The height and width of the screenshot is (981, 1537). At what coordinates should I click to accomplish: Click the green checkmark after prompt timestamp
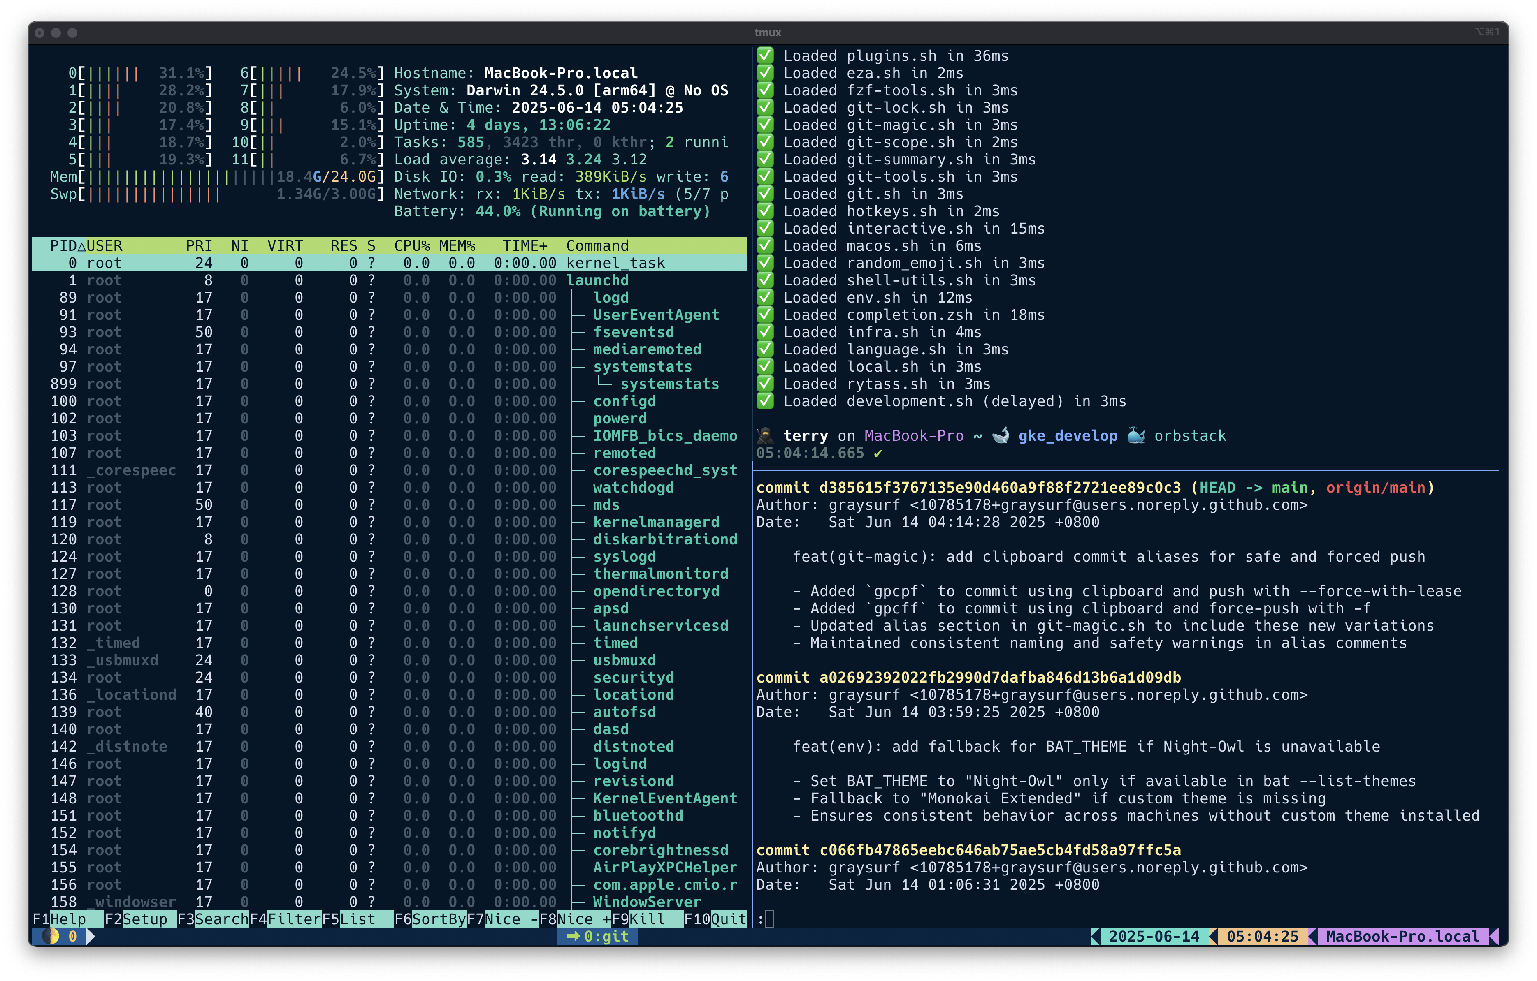878,453
